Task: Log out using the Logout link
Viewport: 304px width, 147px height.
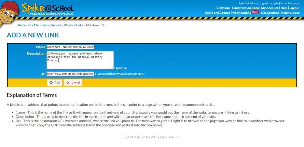Action: point(294,8)
